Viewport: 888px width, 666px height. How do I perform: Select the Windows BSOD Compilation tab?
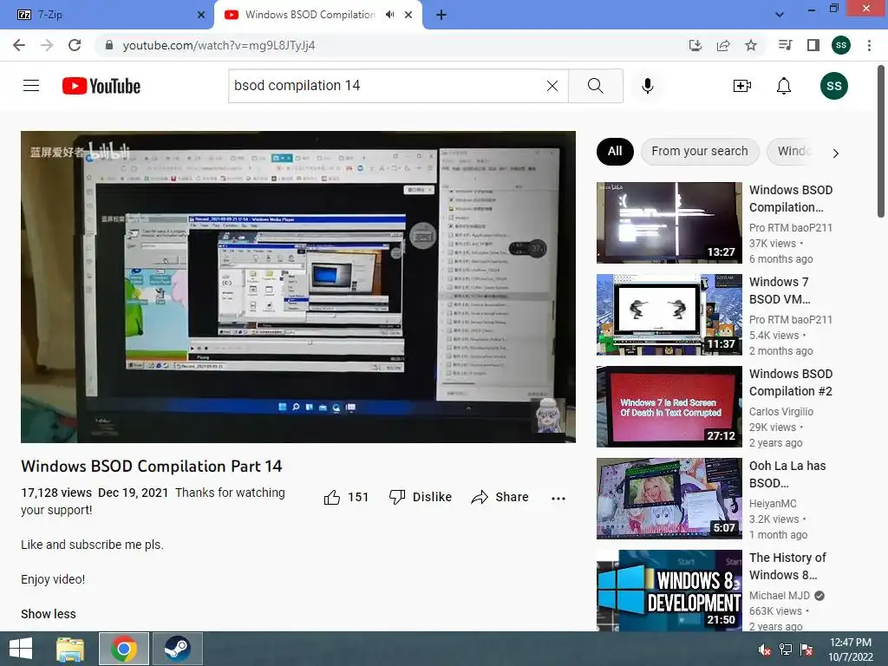coord(310,15)
